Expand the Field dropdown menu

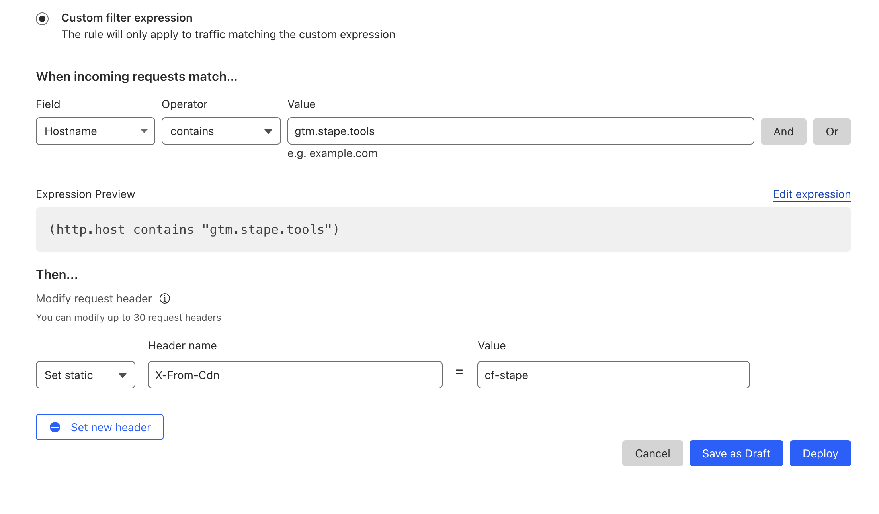[x=95, y=131]
